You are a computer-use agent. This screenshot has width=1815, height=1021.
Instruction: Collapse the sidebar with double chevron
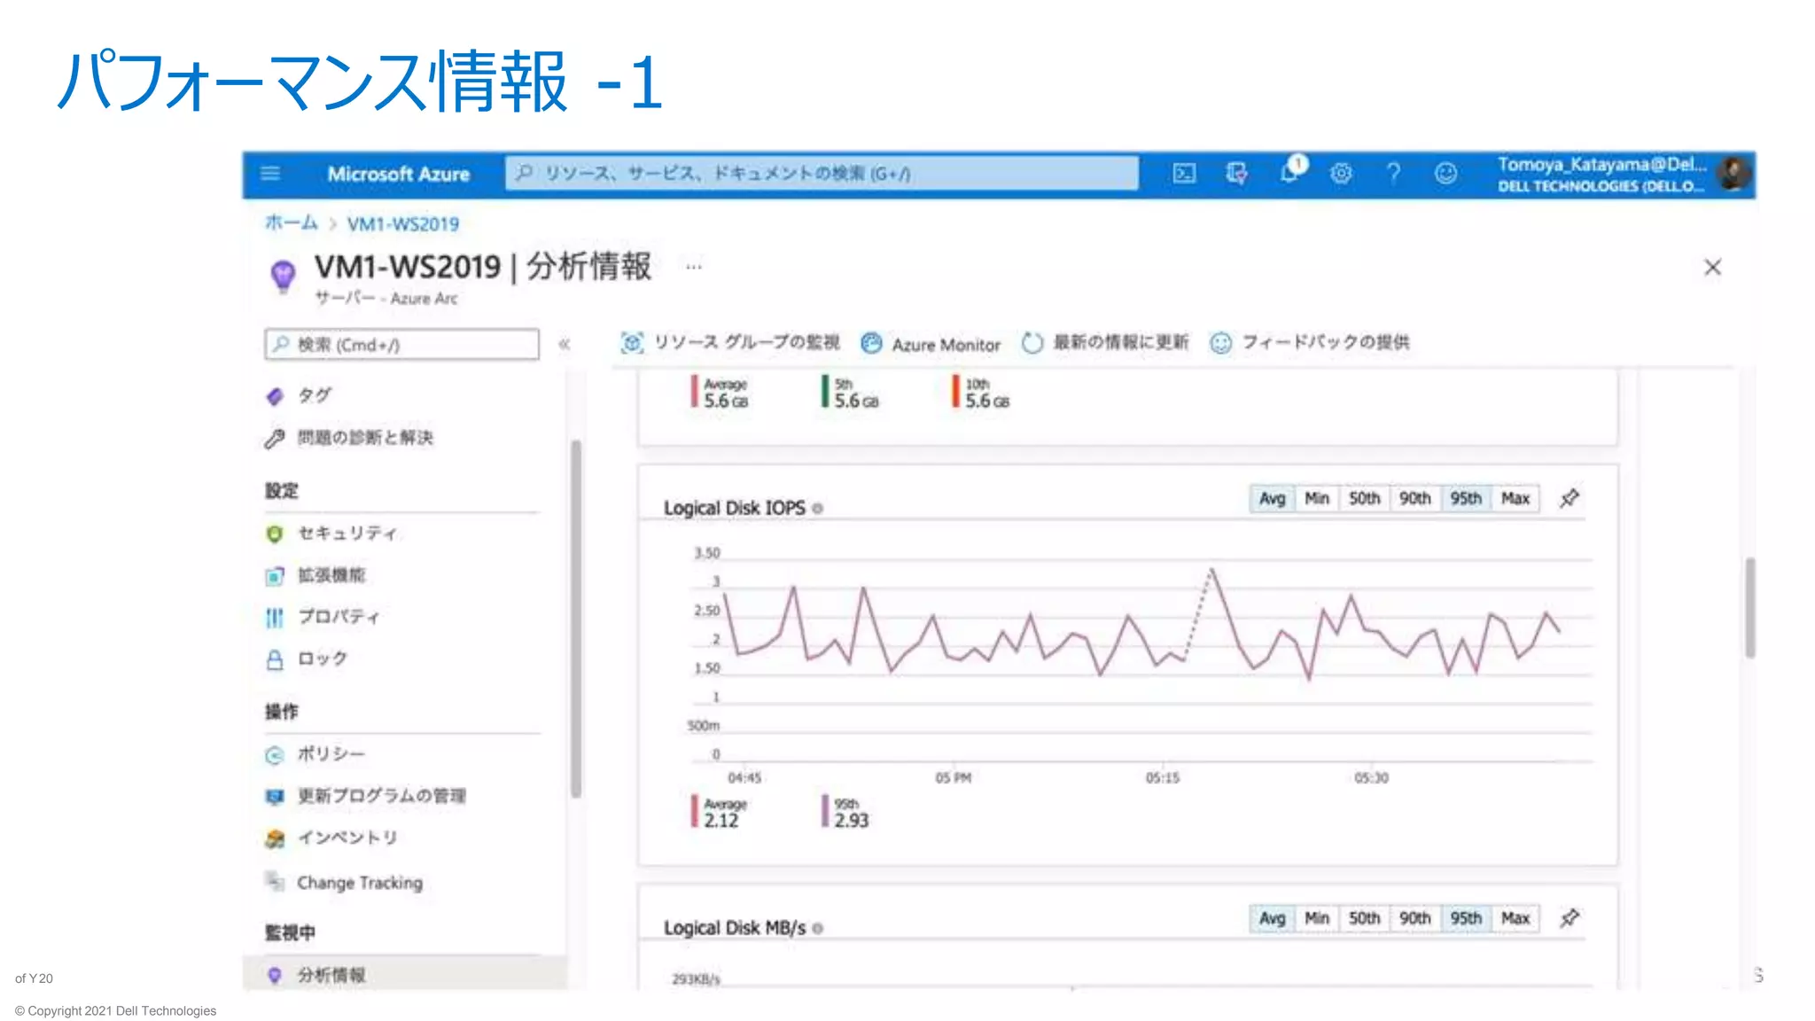click(x=564, y=344)
